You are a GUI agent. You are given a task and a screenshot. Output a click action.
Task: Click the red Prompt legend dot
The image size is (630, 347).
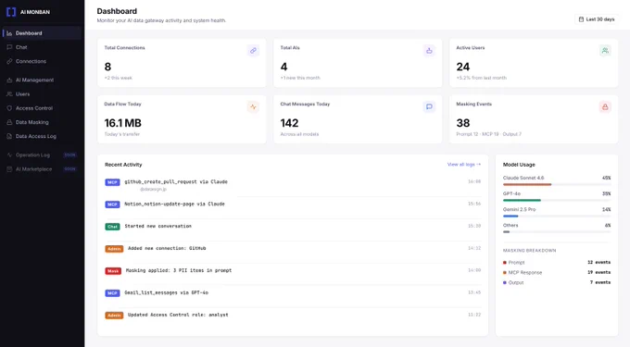tap(505, 263)
